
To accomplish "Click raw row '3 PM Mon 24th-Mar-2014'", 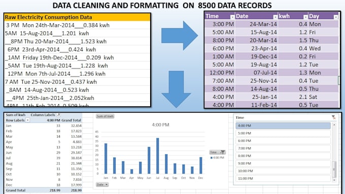I will click(x=77, y=25).
